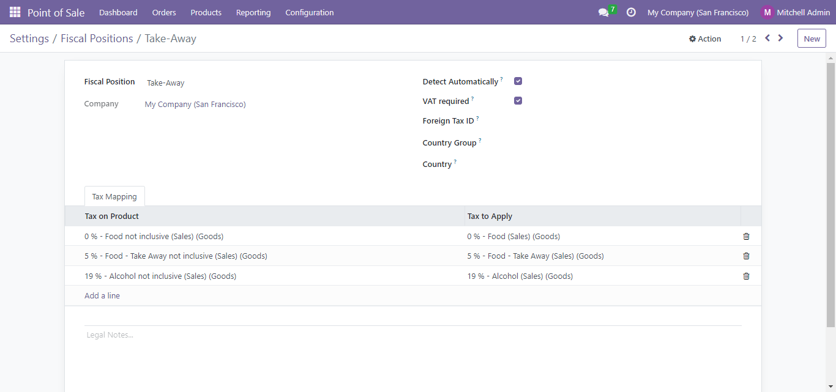Click the New record button
This screenshot has height=392, width=836.
pos(812,39)
